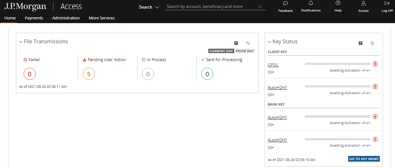Click the search input field
The width and height of the screenshot is (395, 168).
point(211,7)
